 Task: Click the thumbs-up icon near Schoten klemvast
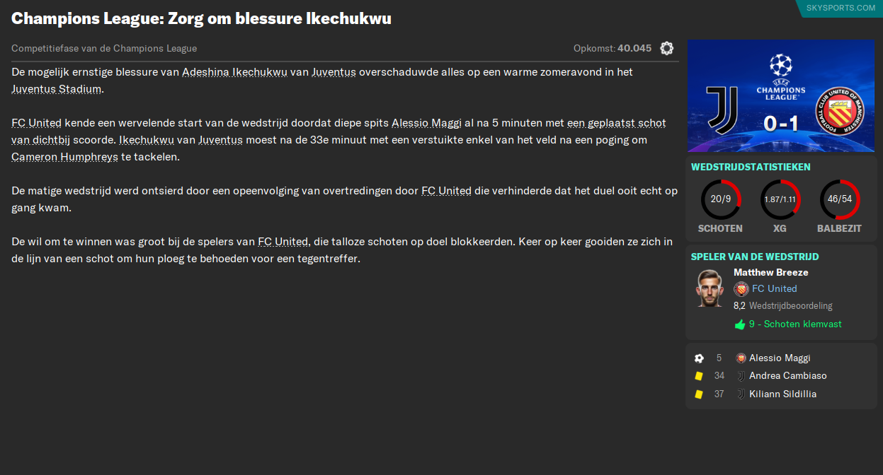741,323
